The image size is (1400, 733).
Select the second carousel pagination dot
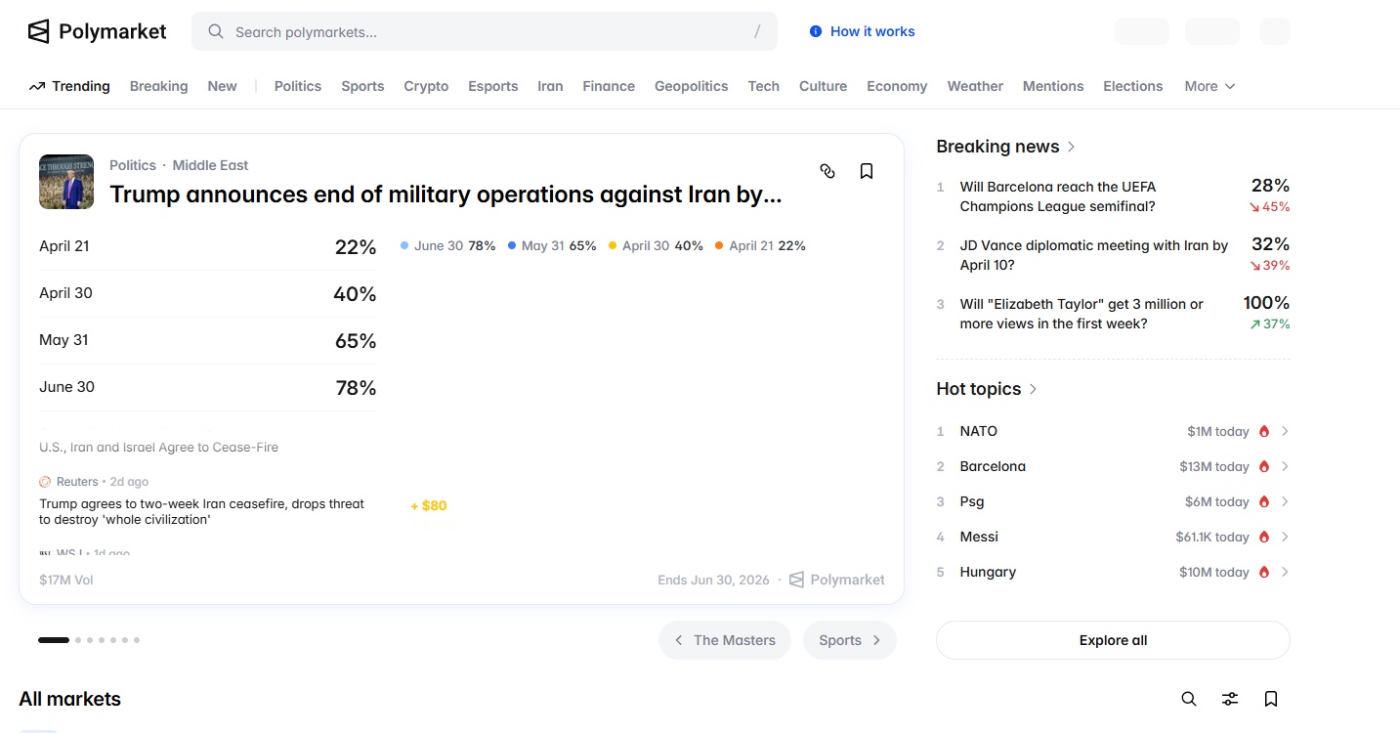78,640
